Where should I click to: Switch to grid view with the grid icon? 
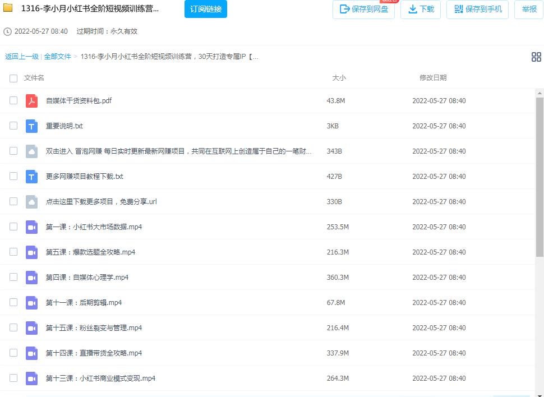pyautogui.click(x=536, y=57)
